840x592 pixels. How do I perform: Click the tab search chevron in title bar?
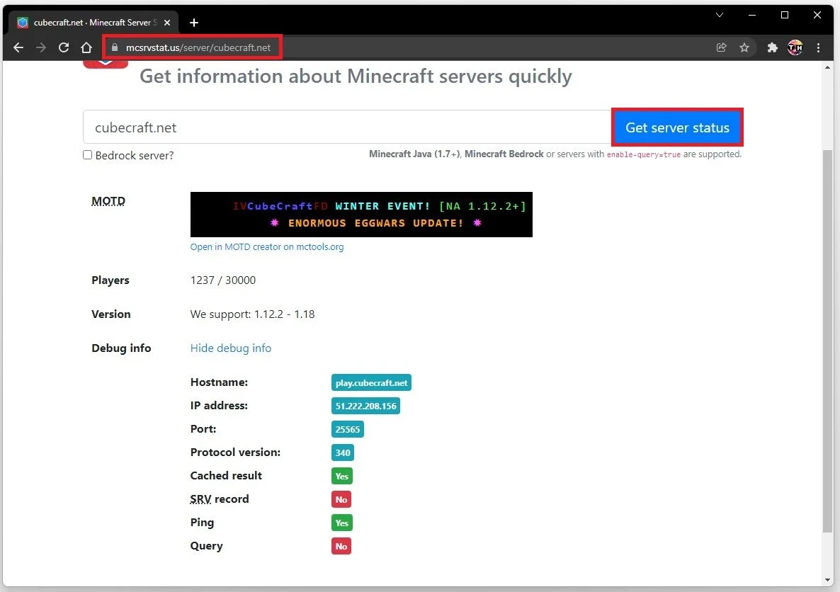point(720,15)
